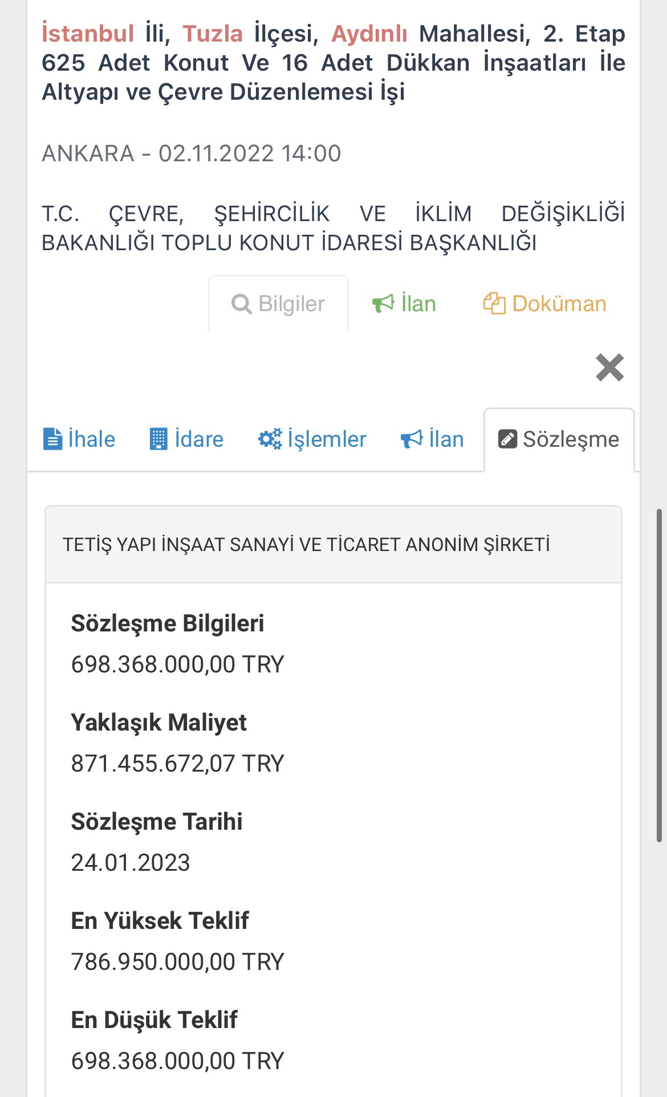Click the blue megaphone İlan icon
Screen dimensions: 667x1097
[x=412, y=439]
